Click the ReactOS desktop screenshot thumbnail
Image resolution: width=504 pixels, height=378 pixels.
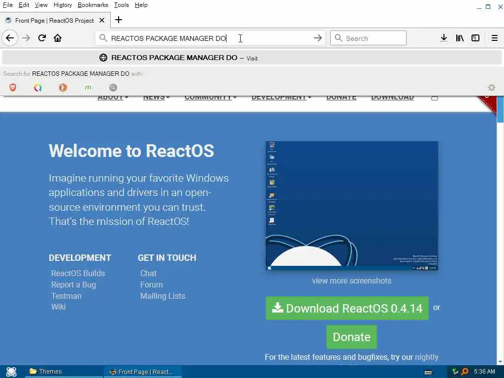tap(352, 206)
